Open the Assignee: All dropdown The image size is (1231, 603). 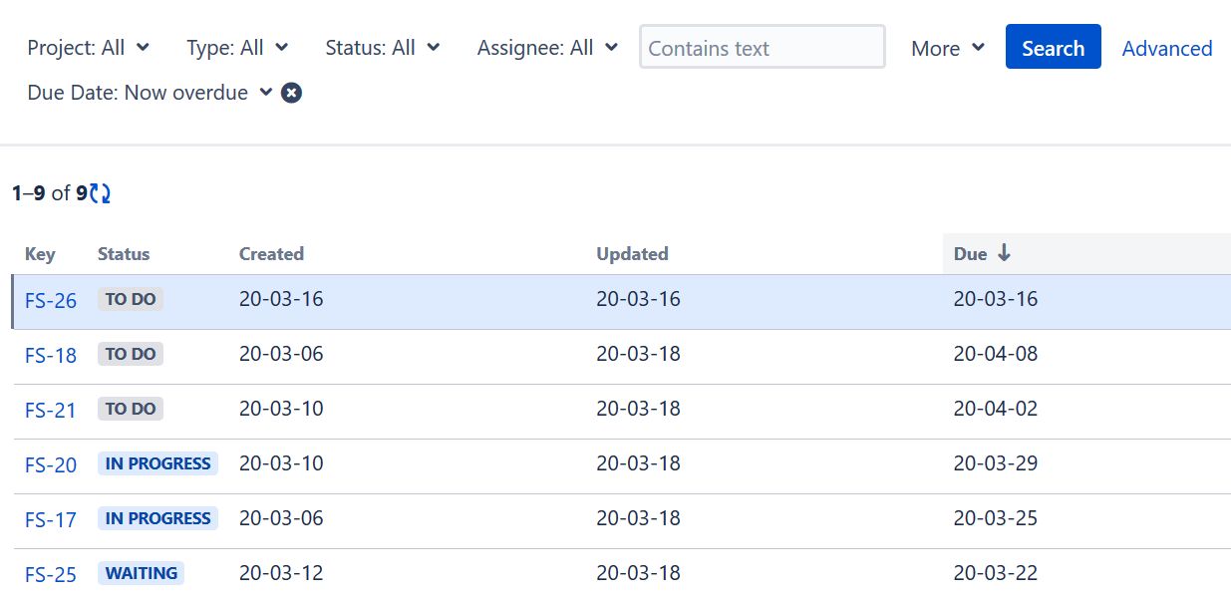546,47
